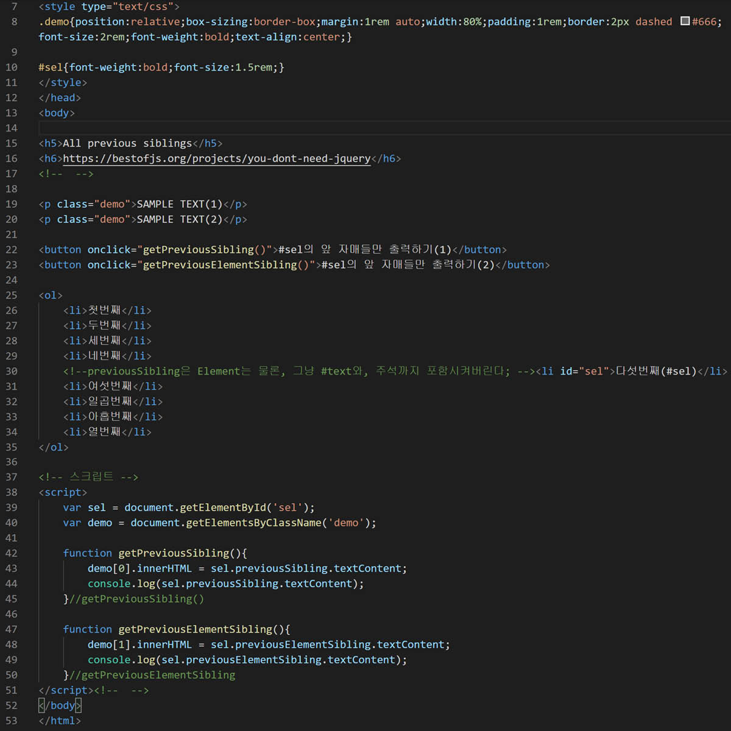The image size is (731, 731).
Task: Click the "text-align:center" declaration
Action: coord(288,37)
